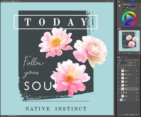Open the layer style fx menu icon
The image size is (141, 117).
(x=125, y=115)
